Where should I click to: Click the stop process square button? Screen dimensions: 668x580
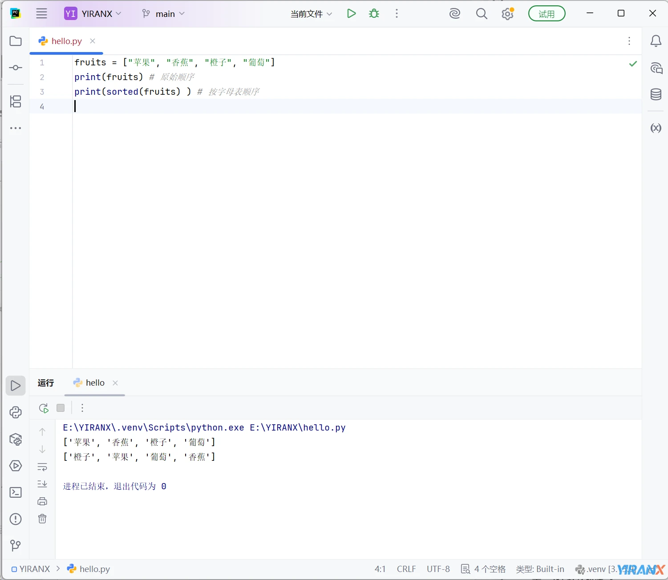click(x=61, y=408)
